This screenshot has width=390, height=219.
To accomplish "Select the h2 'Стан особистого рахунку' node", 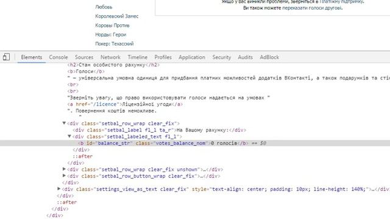I will 113,65.
